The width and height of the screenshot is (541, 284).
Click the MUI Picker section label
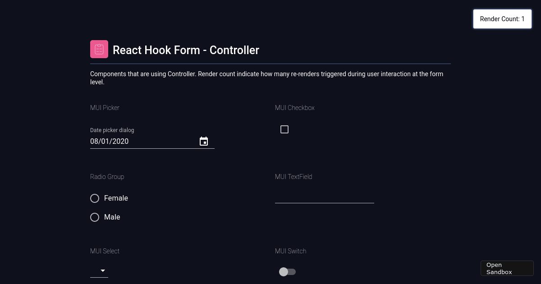tap(105, 108)
